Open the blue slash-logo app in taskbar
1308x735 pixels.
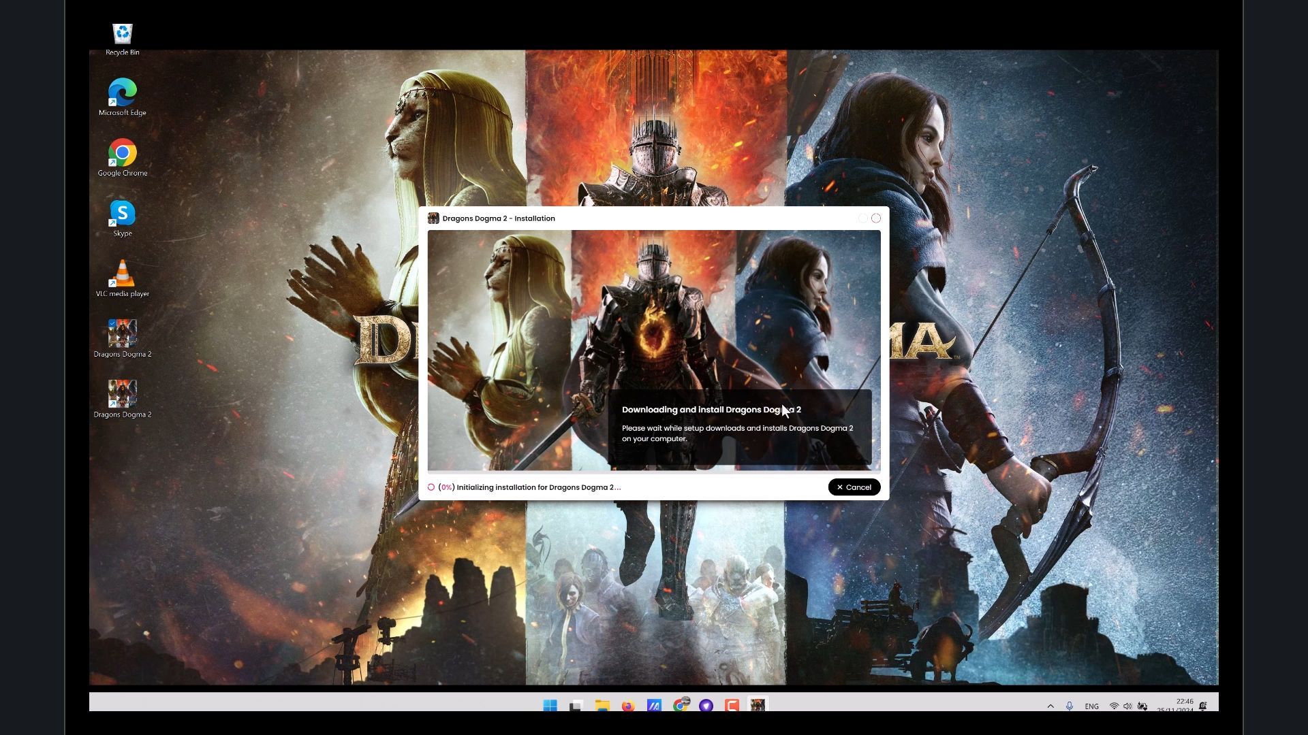[x=654, y=706]
